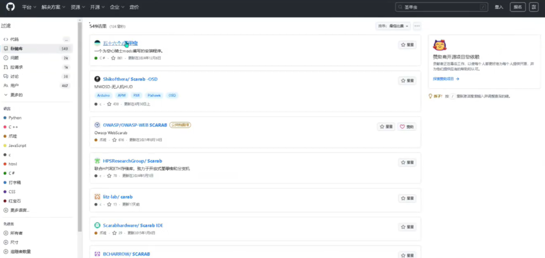Screen dimensions: 545x258
Task: Click the Arduino topic tag
Action: (x=104, y=96)
